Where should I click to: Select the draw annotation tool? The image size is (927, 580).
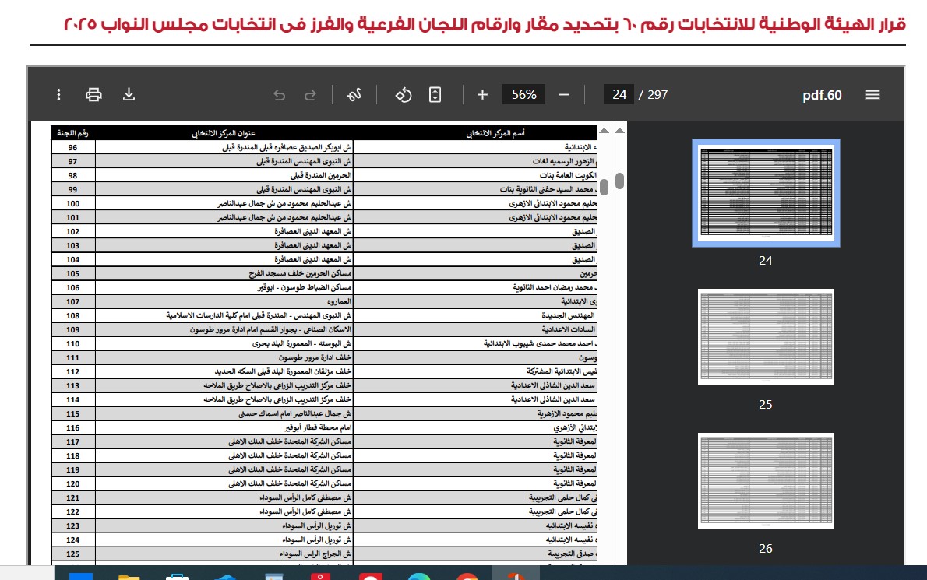coord(354,95)
